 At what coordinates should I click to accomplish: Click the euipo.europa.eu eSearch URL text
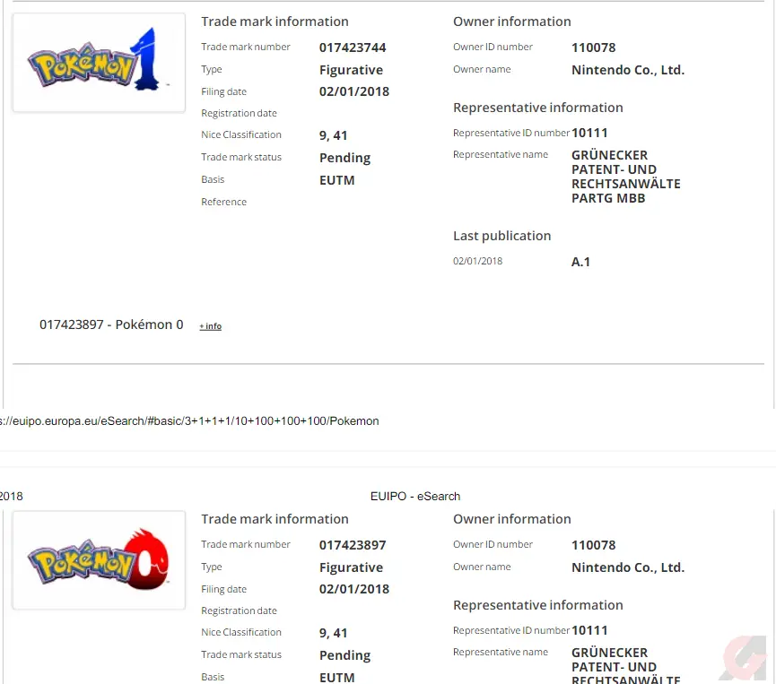click(x=189, y=420)
